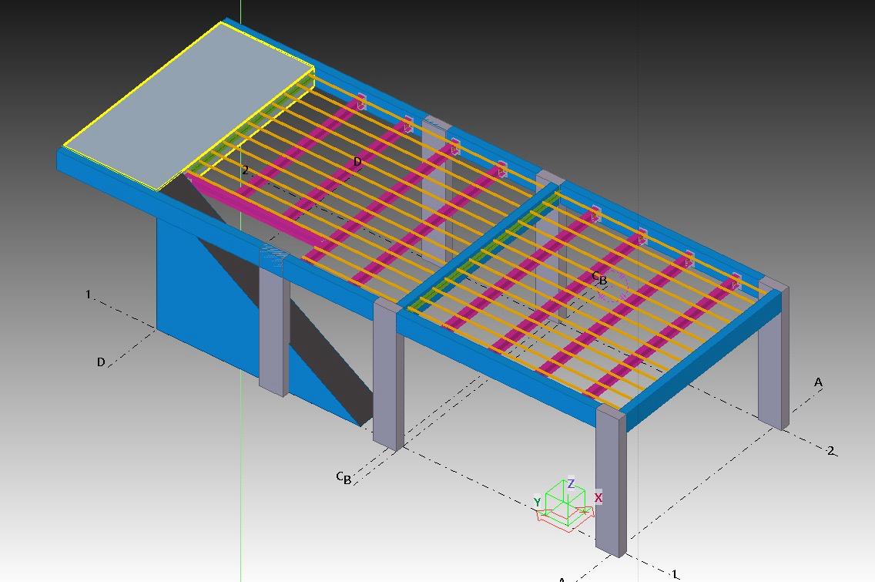Click grid label A on the right side
Screen dimensions: 875x582
point(818,382)
